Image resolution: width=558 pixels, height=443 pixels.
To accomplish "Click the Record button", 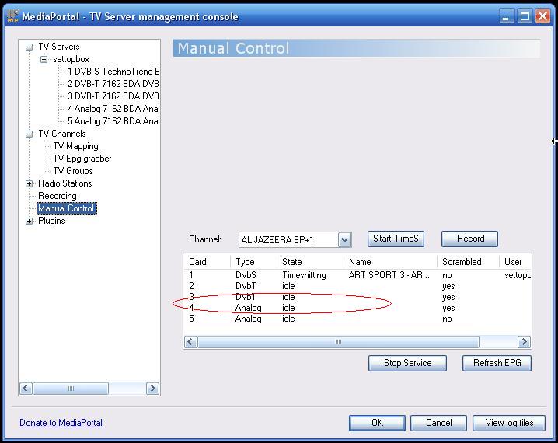I will pyautogui.click(x=469, y=239).
